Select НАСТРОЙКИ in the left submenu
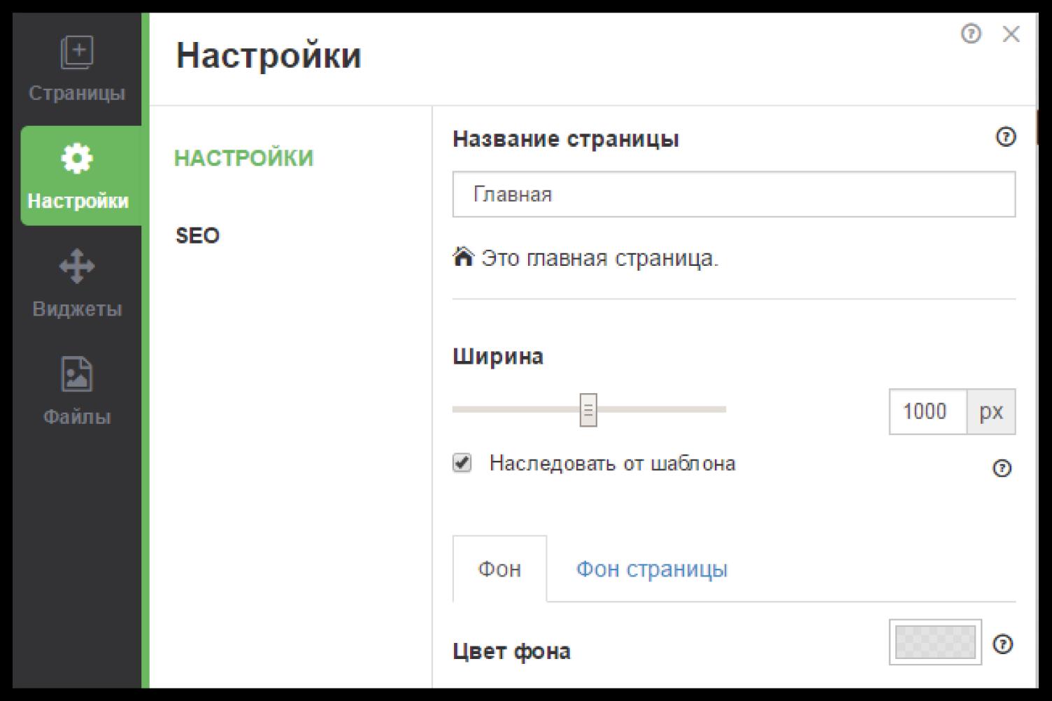 [244, 158]
